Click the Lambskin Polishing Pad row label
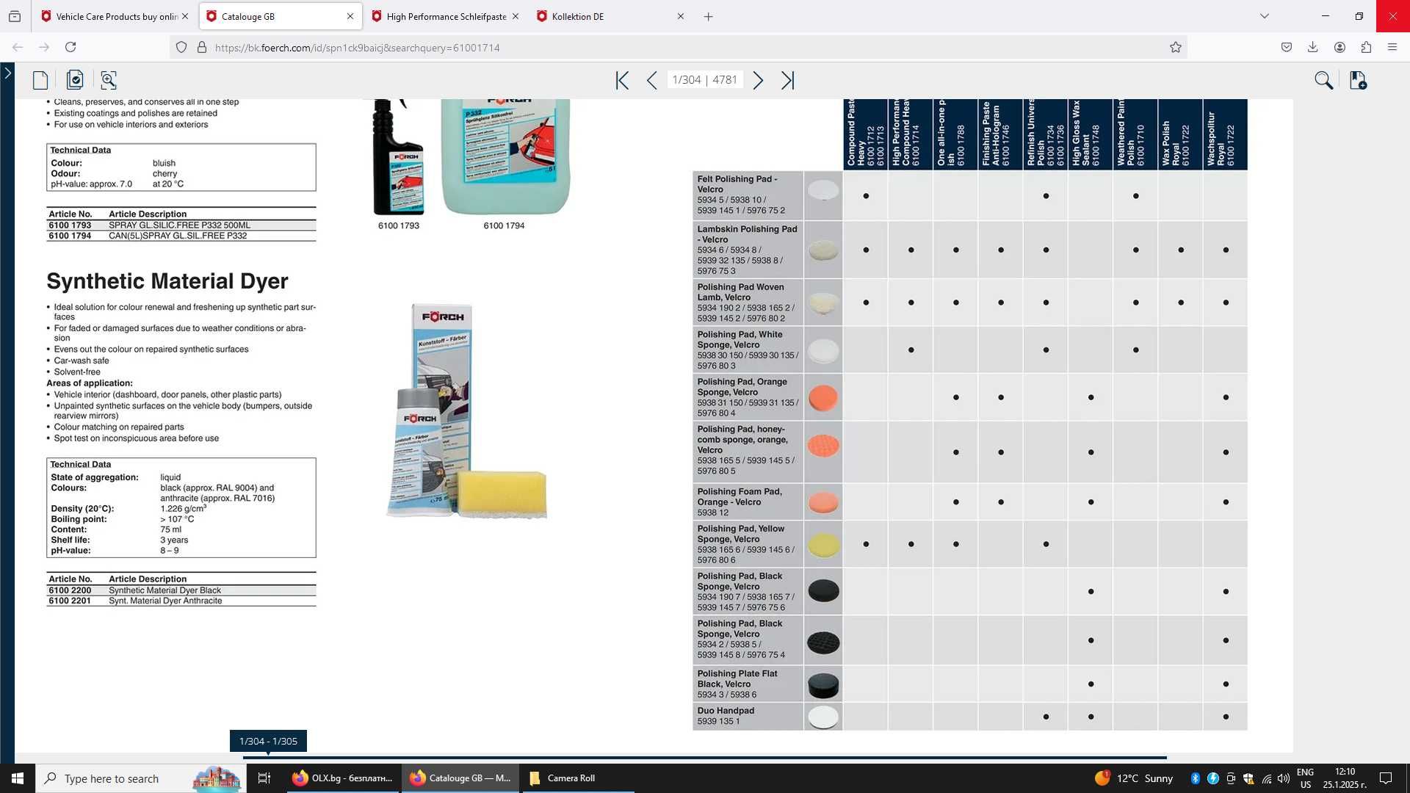Image resolution: width=1410 pixels, height=793 pixels. pos(748,250)
